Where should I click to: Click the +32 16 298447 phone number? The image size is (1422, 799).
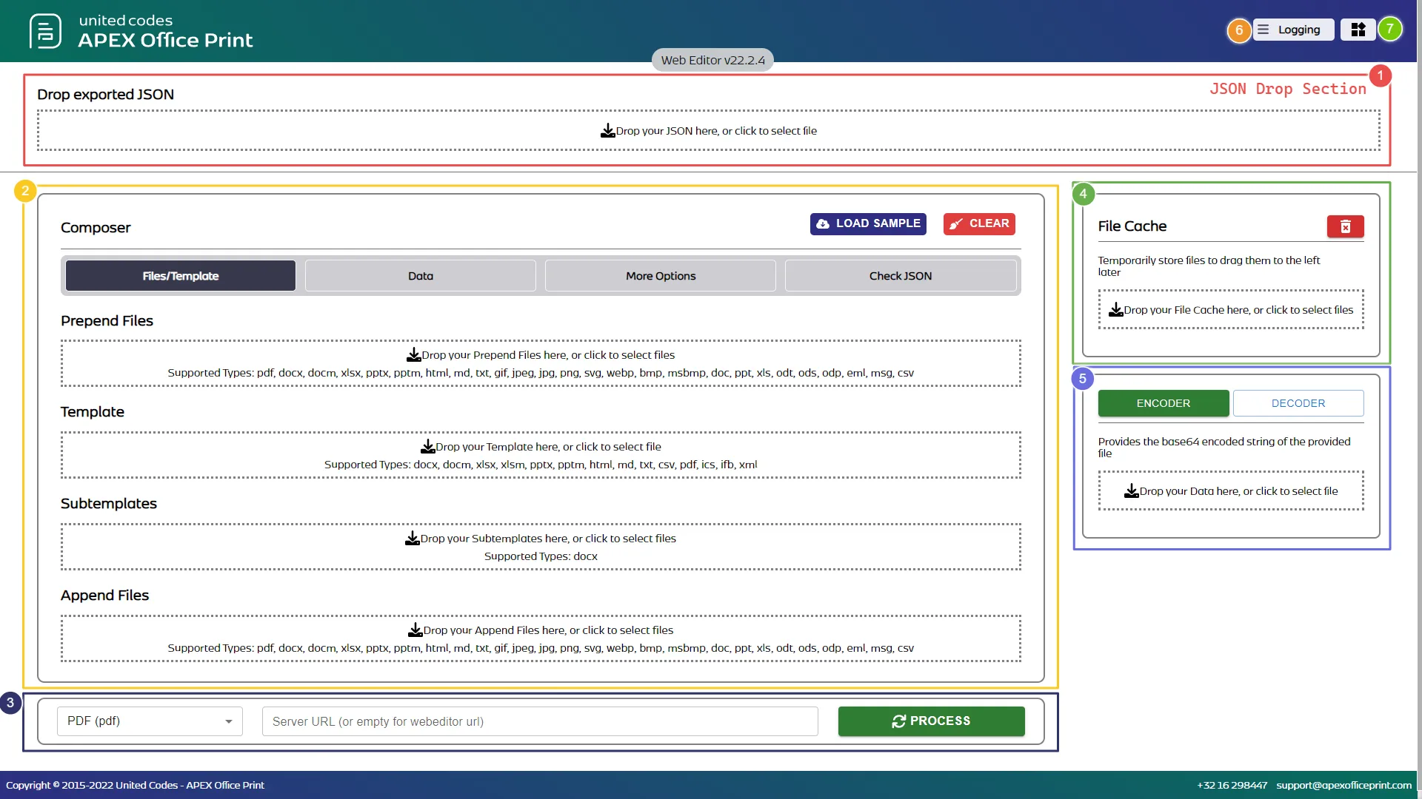[x=1232, y=785]
